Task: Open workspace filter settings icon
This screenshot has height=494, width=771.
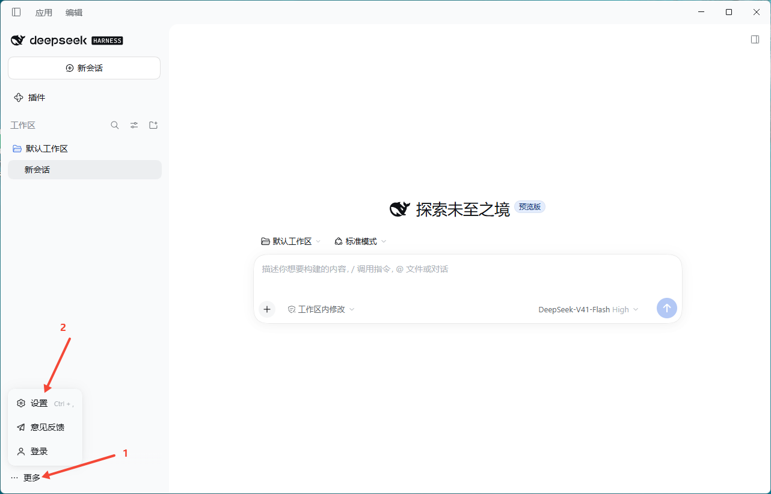Action: point(134,125)
